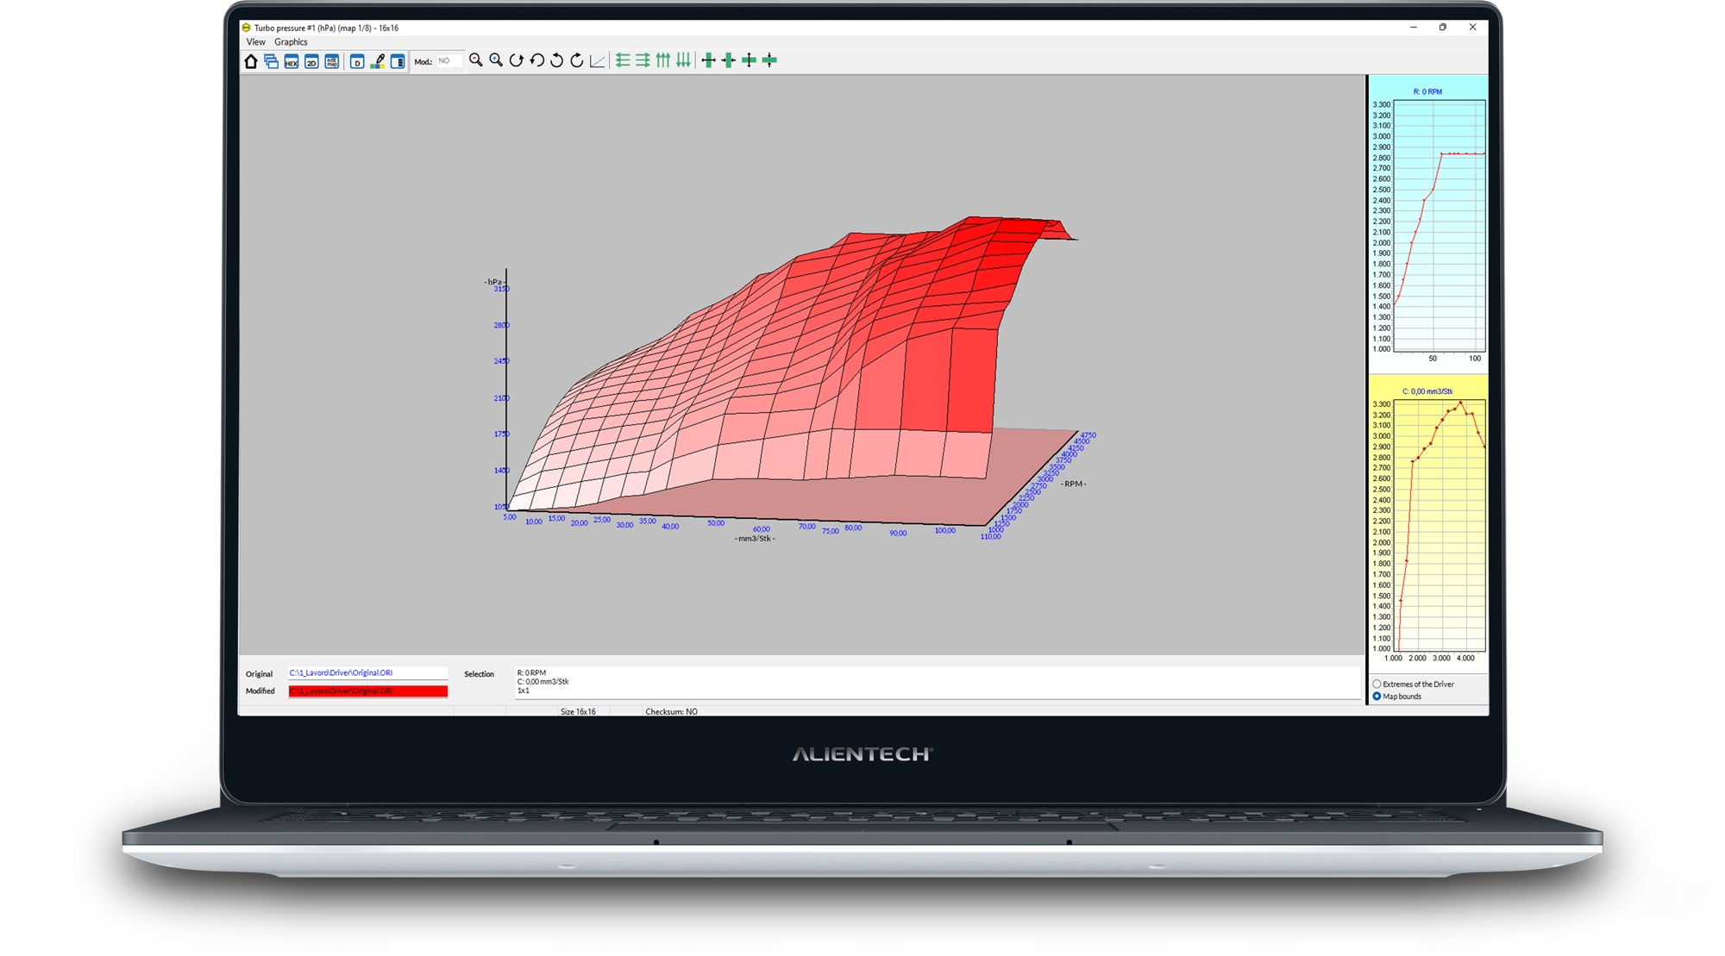This screenshot has width=1725, height=956.
Task: Click the green left arrows icon
Action: [623, 60]
